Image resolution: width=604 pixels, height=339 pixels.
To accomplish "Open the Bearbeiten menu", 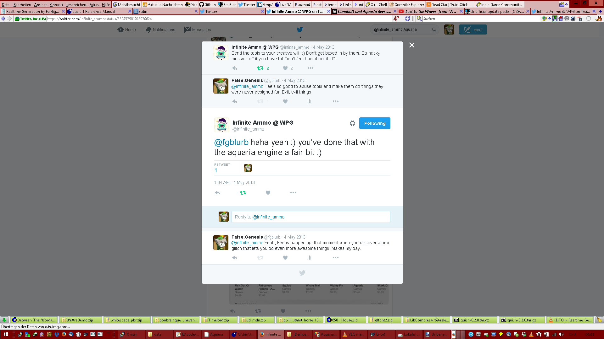I will click(22, 4).
